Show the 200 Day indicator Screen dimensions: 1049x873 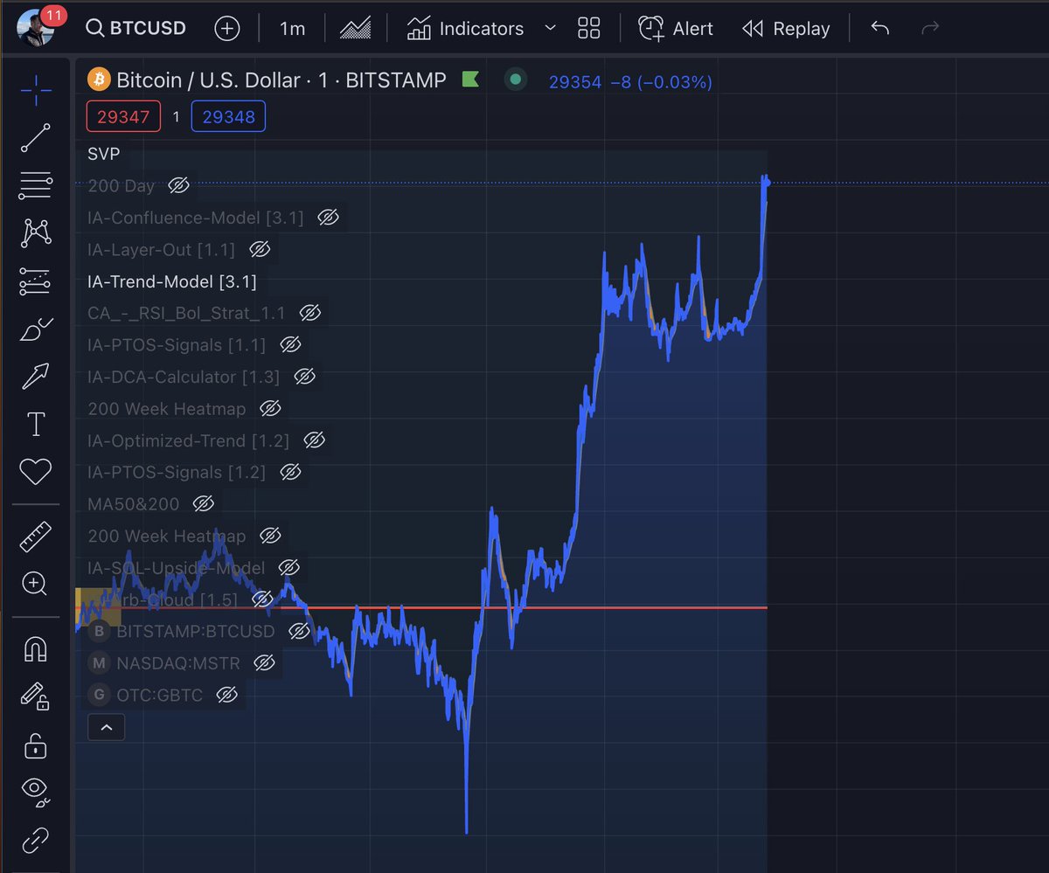tap(178, 185)
